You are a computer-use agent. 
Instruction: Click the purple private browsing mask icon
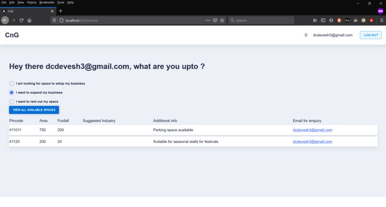click(x=380, y=11)
